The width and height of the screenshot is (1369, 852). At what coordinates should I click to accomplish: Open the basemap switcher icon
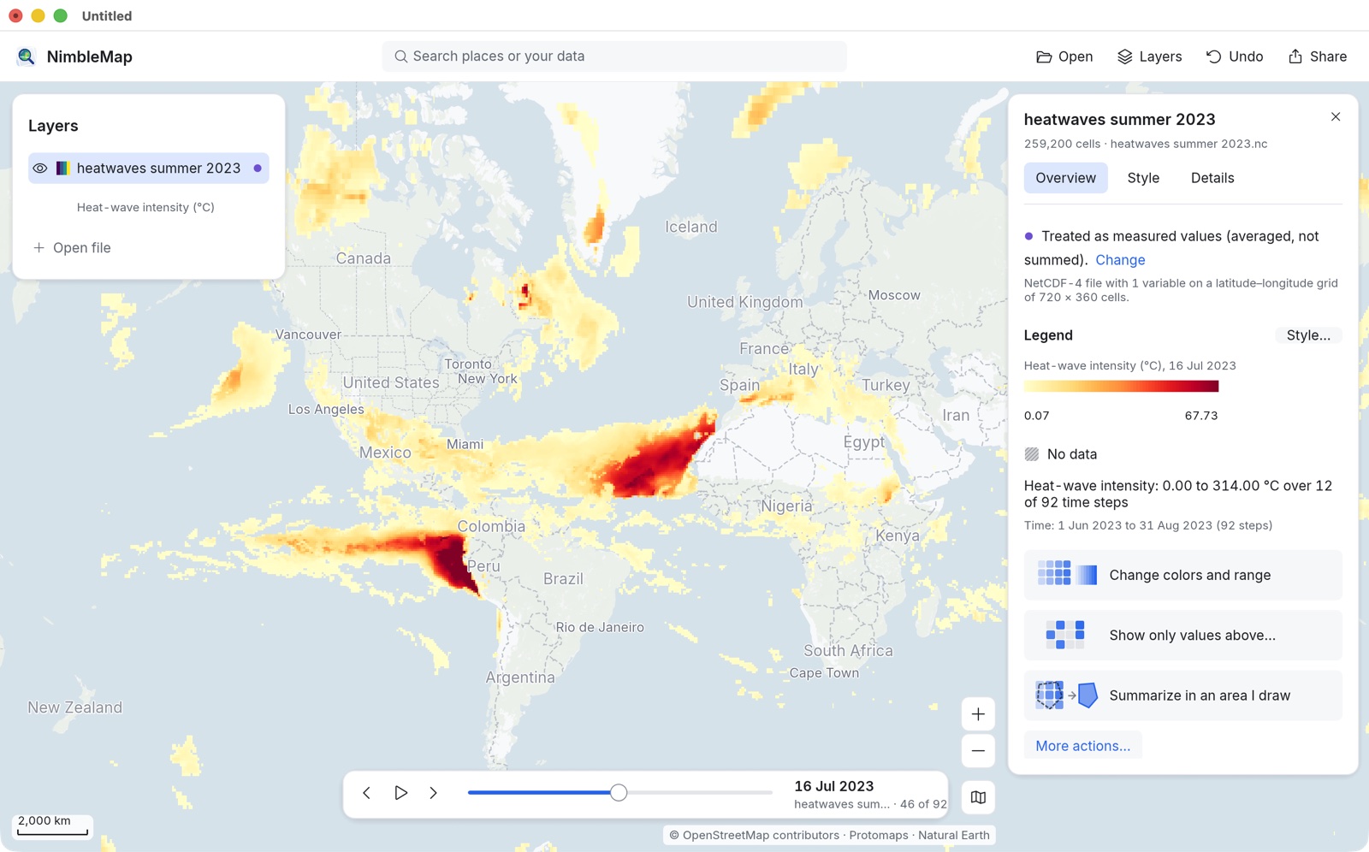click(x=978, y=797)
